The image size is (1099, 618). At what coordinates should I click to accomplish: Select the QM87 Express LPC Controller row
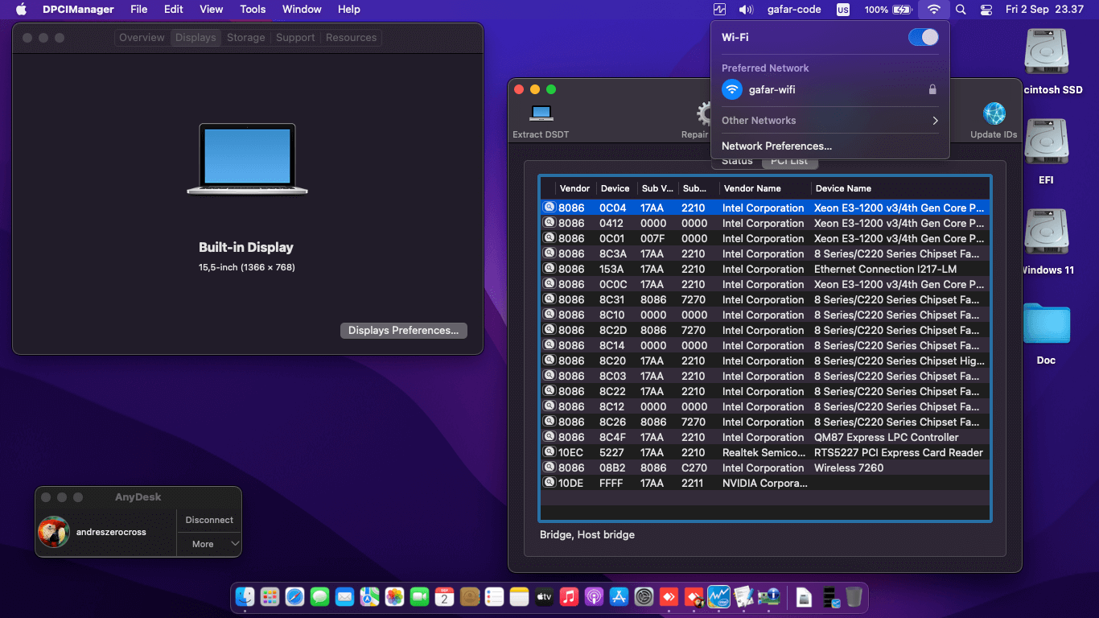point(764,437)
